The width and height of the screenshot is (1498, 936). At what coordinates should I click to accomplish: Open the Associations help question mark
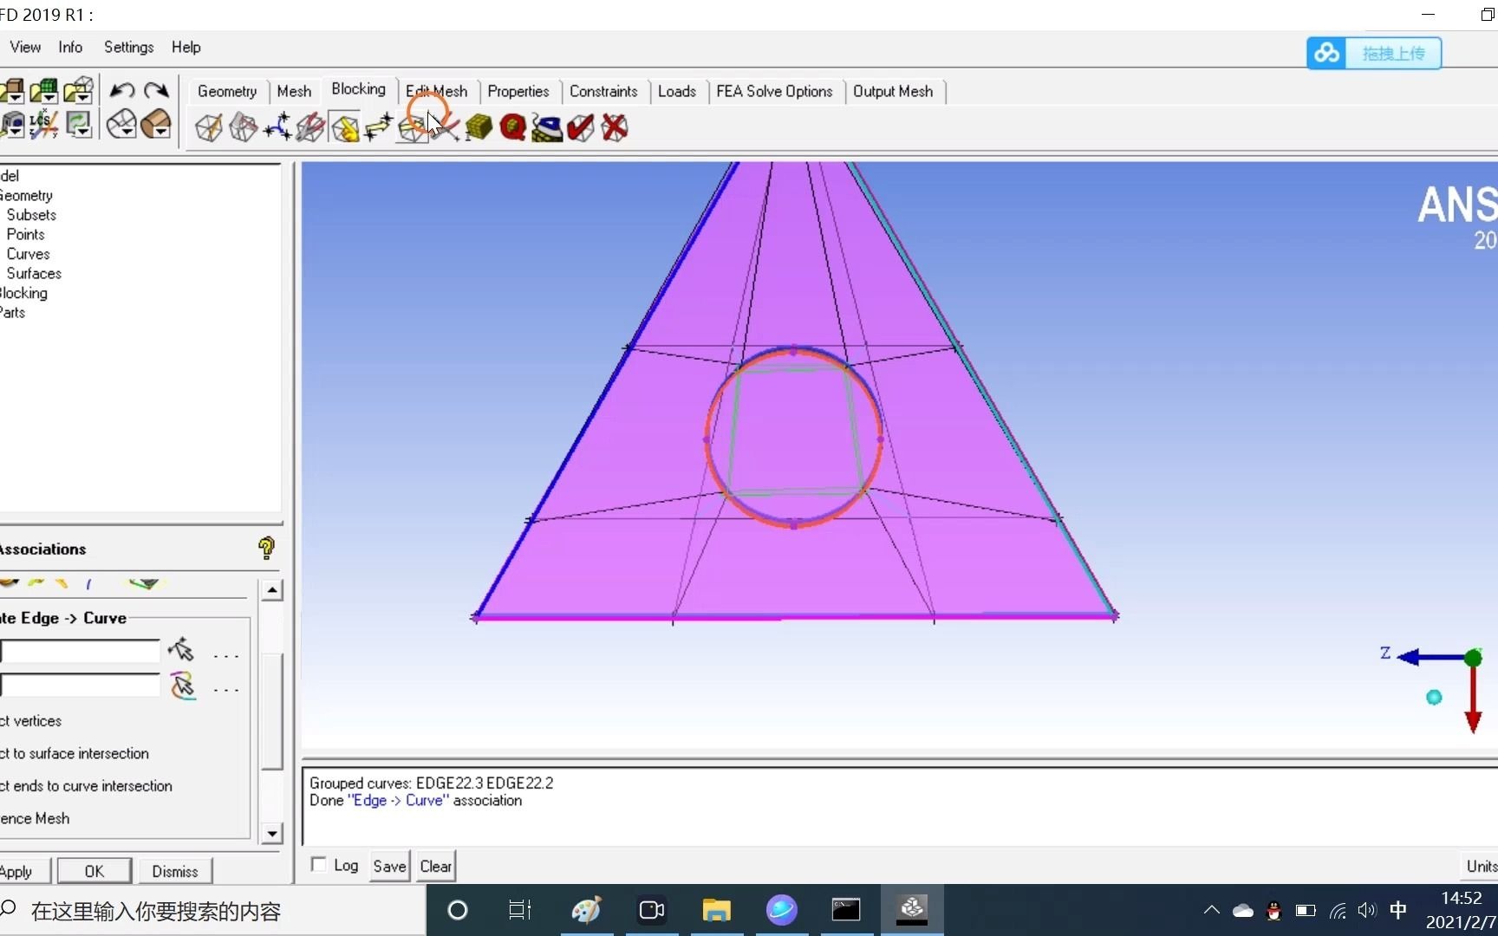(266, 548)
